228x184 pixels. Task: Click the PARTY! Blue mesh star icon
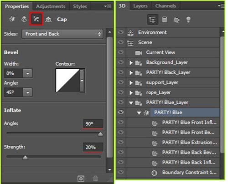[146, 113]
